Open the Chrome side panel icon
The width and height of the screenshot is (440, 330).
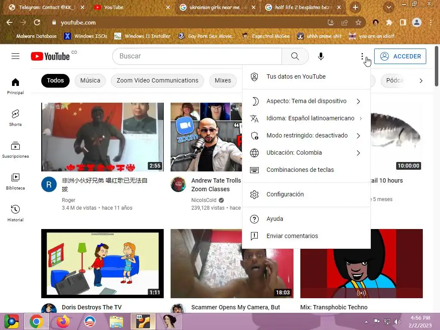pos(403,22)
